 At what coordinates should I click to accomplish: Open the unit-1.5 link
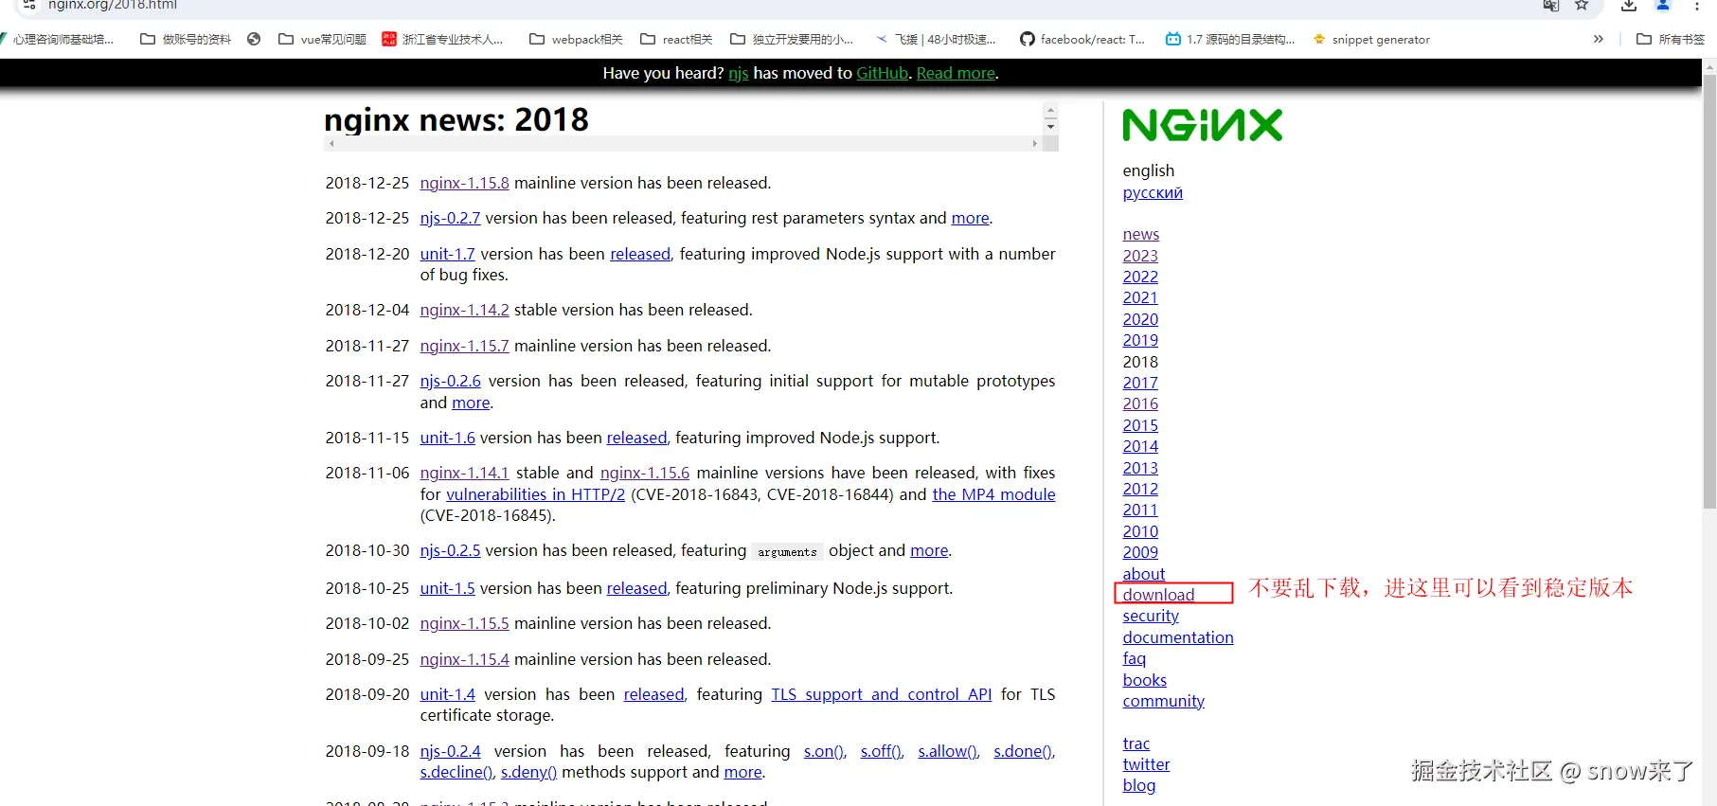click(x=447, y=588)
